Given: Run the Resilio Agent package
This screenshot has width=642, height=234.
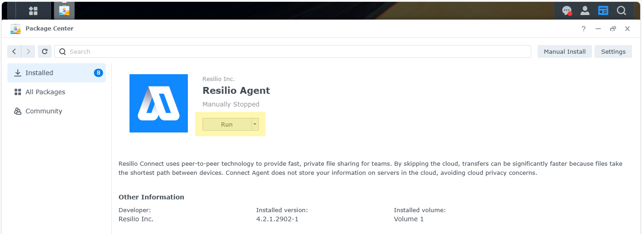Looking at the screenshot, I should 227,124.
